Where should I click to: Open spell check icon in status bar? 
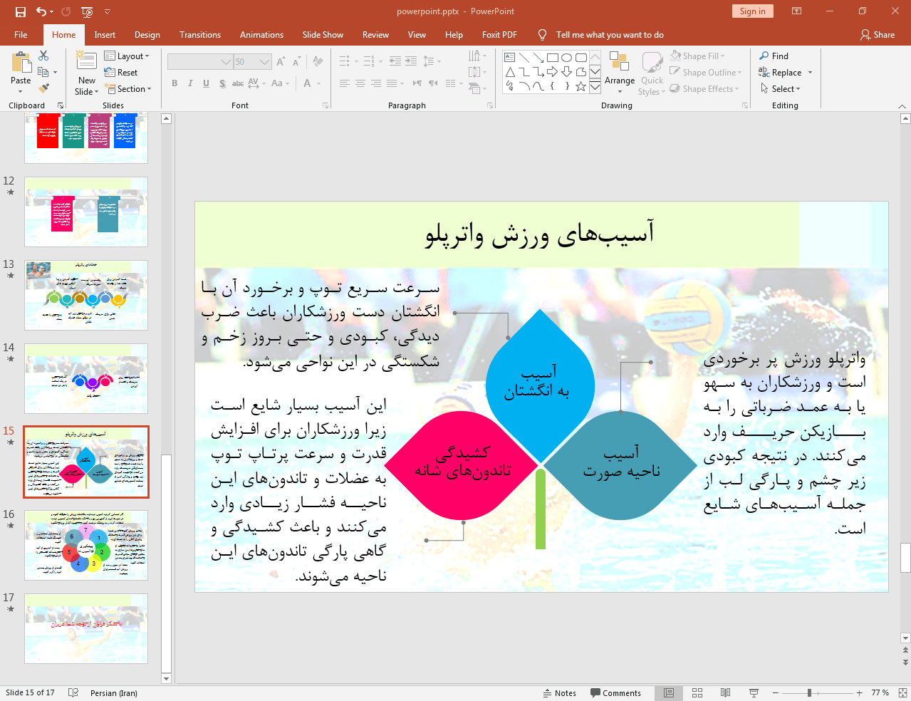[73, 692]
